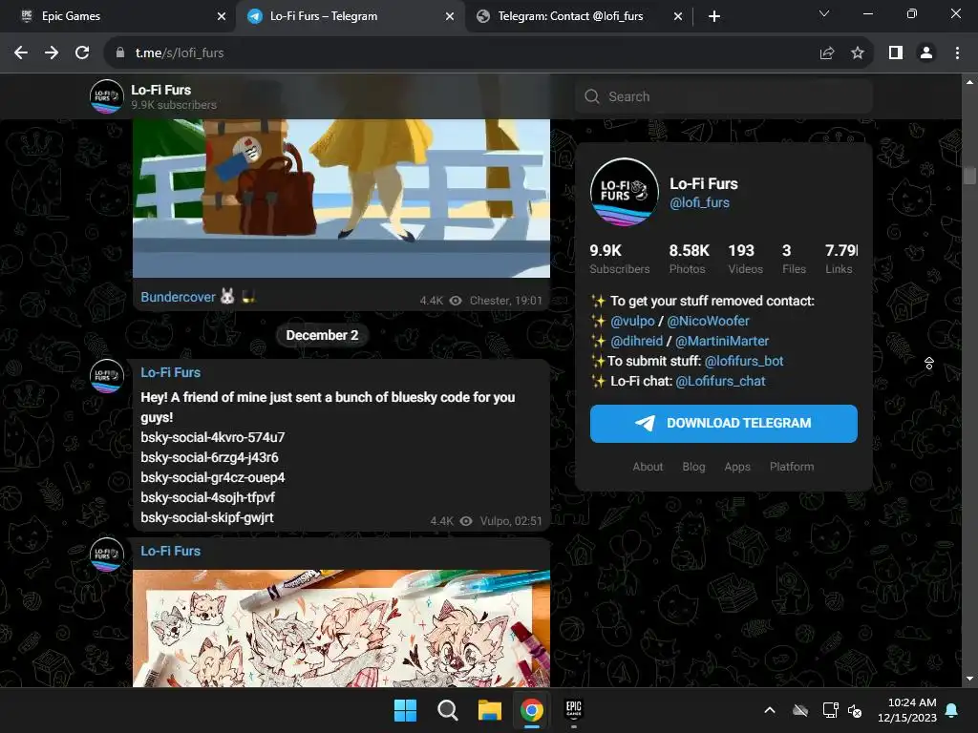Viewport: 978px width, 733px height.
Task: Open File Explorer from taskbar
Action: coord(490,710)
